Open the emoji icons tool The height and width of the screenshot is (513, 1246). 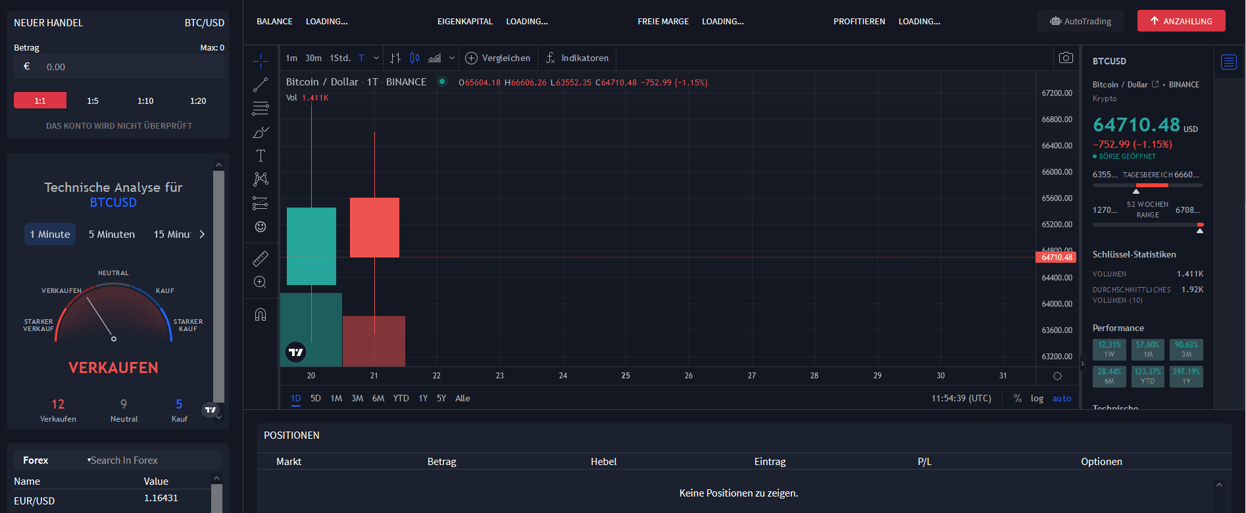click(261, 227)
